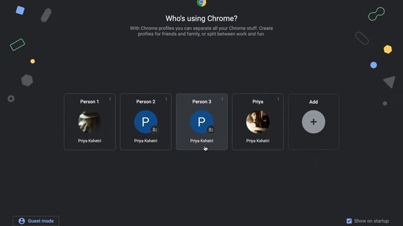Click 'Priya Kshetri' under Person 1
The width and height of the screenshot is (403, 226).
click(x=89, y=141)
